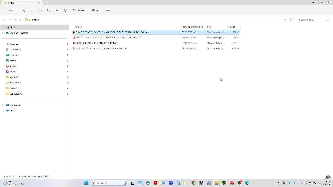Open PRACTICA 5 folder in sidebar
333x187 pixels.
(15, 83)
